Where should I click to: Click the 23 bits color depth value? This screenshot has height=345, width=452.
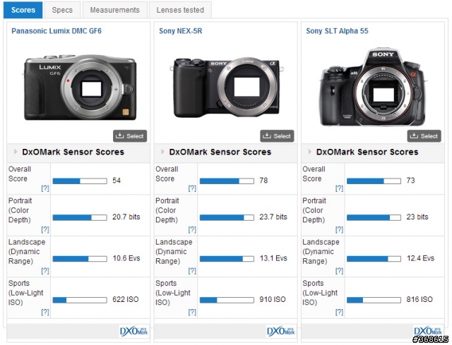[x=417, y=217]
